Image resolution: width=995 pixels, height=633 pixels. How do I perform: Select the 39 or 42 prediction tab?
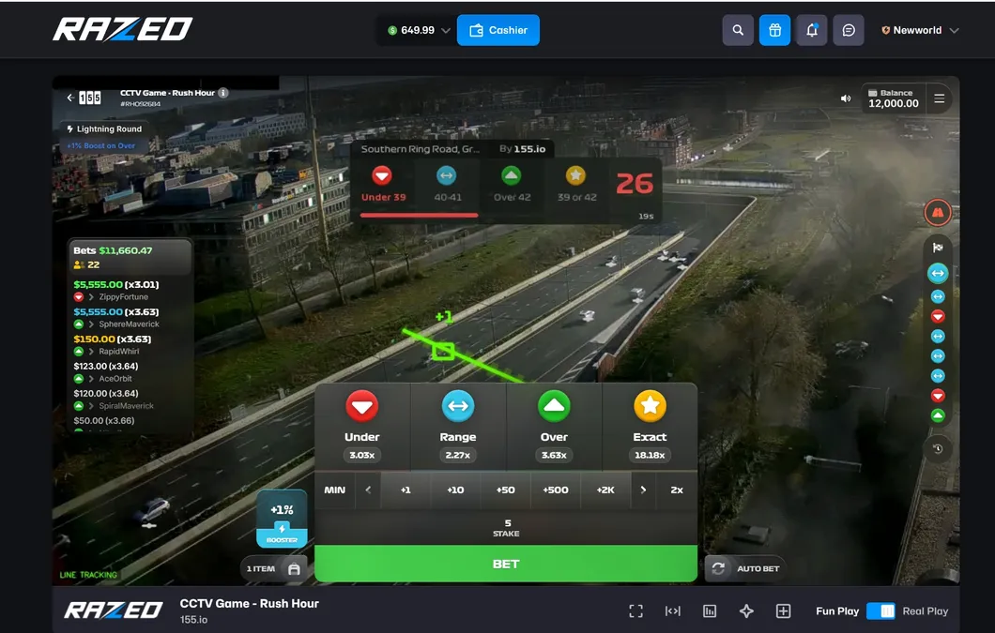(x=575, y=184)
